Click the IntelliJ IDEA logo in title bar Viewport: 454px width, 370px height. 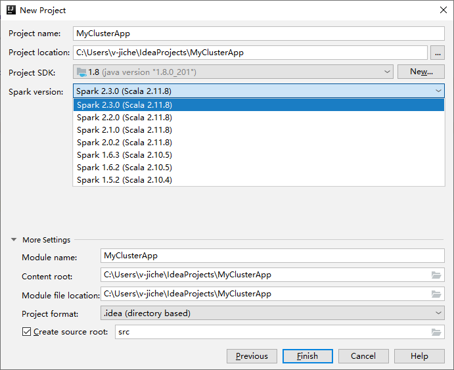[11, 10]
